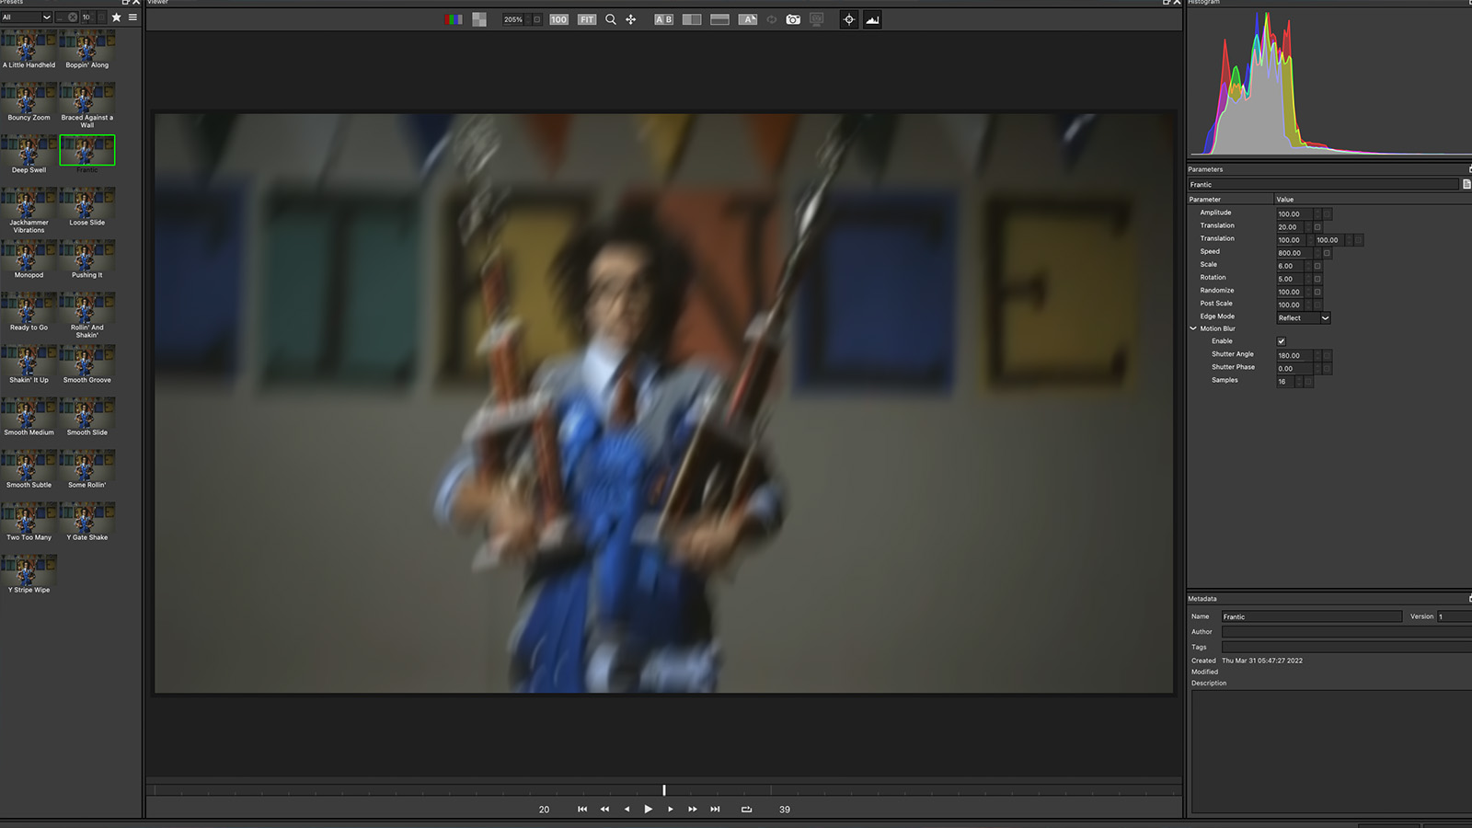Click the crosshair target icon near toolbar right
This screenshot has height=828, width=1472.
pyautogui.click(x=849, y=19)
